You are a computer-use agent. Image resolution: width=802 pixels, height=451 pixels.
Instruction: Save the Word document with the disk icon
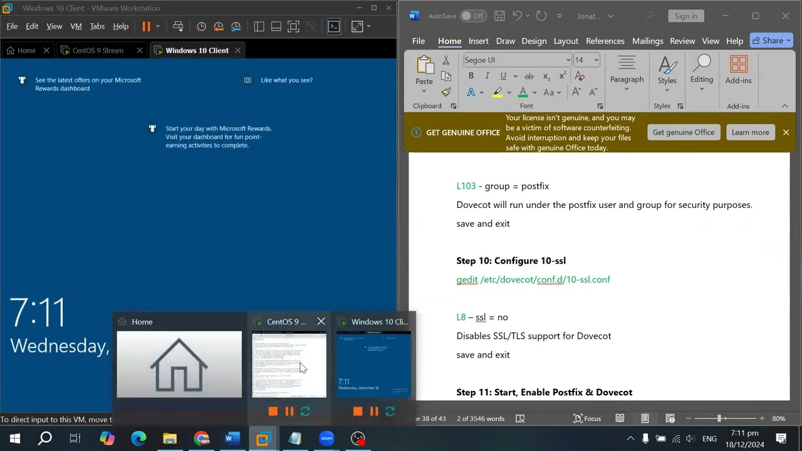pos(499,16)
